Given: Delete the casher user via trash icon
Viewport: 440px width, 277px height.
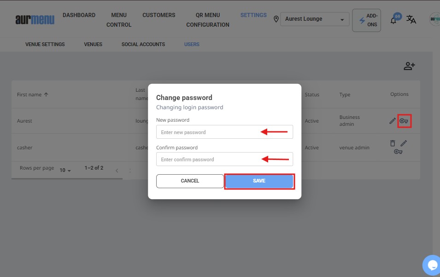Looking at the screenshot, I should pos(393,143).
